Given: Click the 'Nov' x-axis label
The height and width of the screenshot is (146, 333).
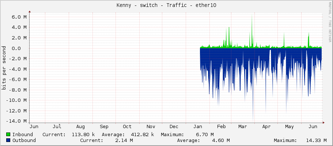Looking at the screenshot, I should pyautogui.click(x=151, y=127).
